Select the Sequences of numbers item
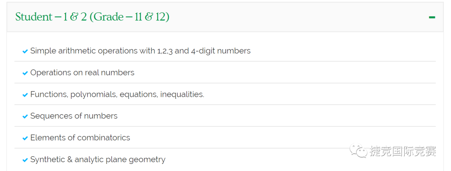The height and width of the screenshot is (171, 451). click(x=74, y=116)
